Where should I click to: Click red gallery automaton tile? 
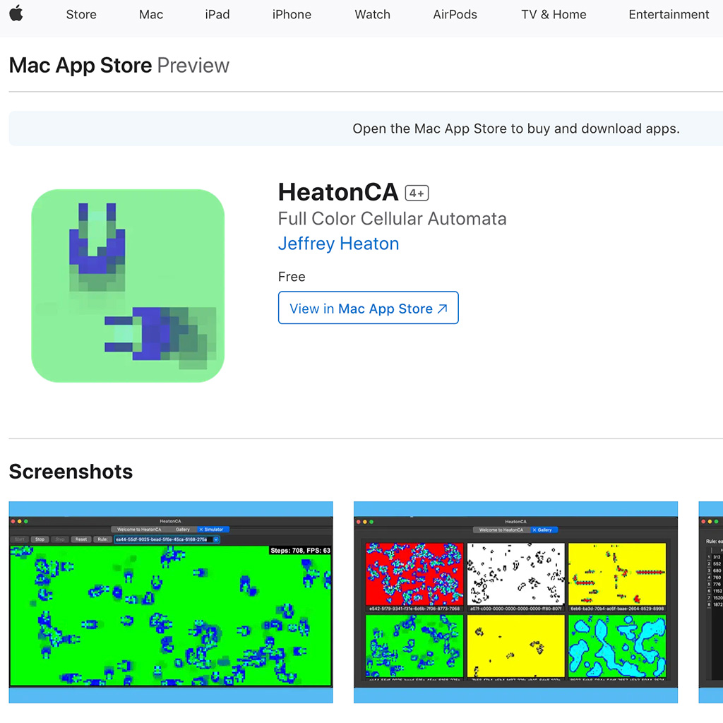pyautogui.click(x=414, y=574)
